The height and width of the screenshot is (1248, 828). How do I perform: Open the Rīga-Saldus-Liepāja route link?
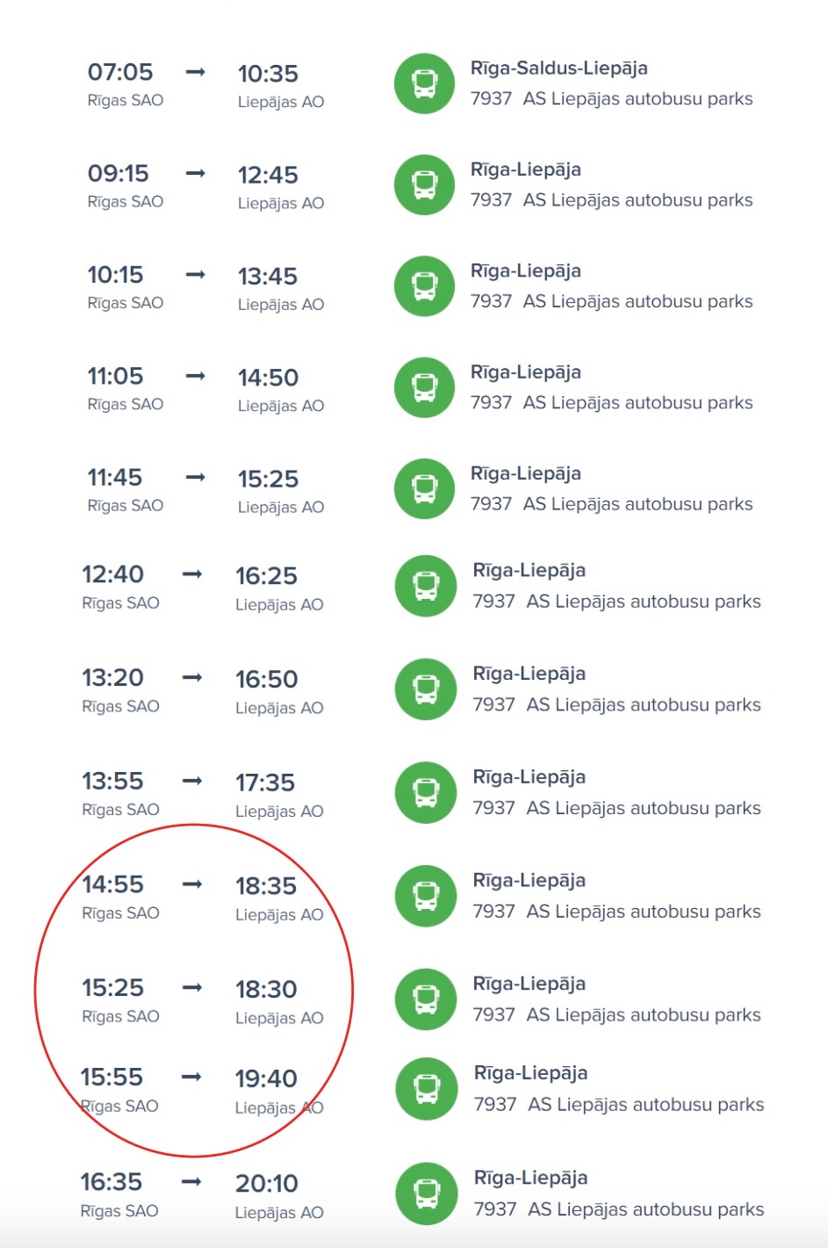coord(558,69)
